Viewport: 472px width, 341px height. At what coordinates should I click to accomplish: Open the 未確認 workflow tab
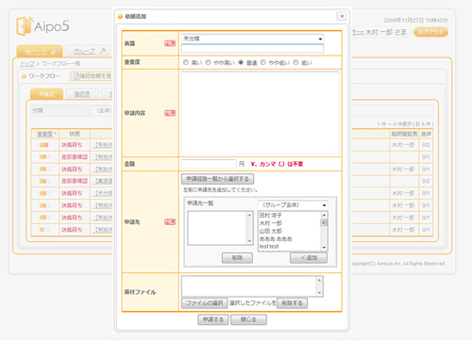point(46,94)
